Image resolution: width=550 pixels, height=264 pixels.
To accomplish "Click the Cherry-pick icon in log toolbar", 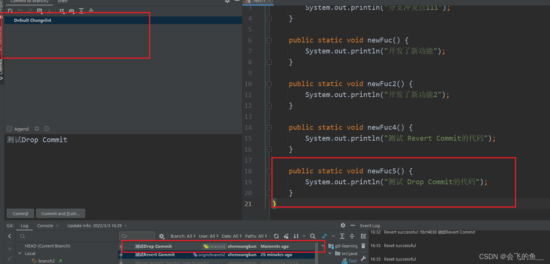I will (286, 236).
